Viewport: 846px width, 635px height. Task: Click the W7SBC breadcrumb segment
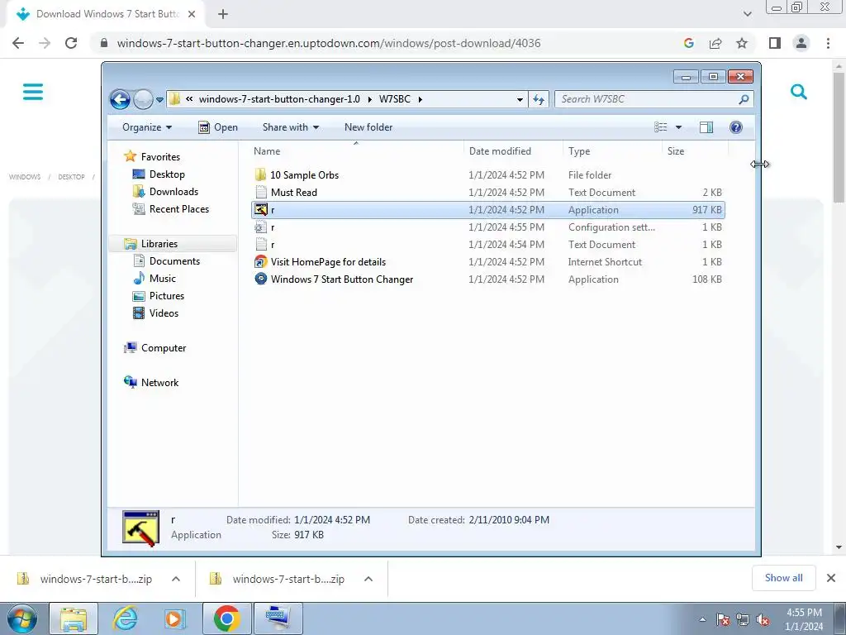(x=394, y=99)
